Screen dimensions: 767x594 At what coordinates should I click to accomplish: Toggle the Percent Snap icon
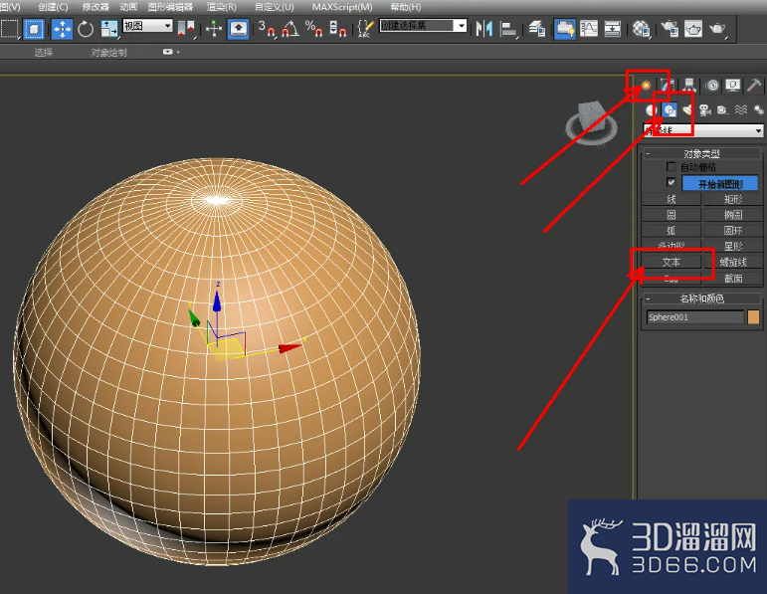313,29
